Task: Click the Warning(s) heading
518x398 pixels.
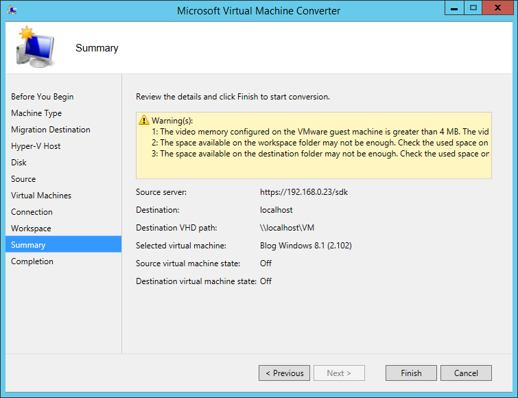Action: tap(172, 121)
